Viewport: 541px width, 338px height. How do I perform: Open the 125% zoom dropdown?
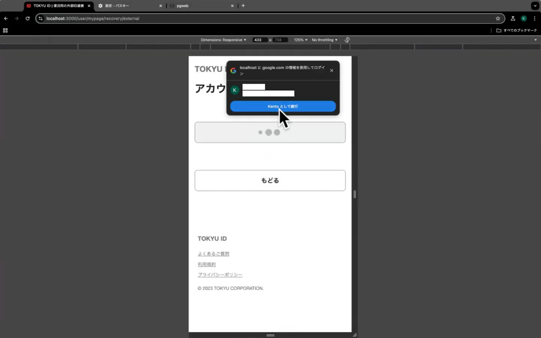tap(300, 40)
